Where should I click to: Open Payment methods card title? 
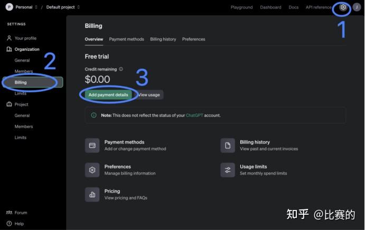pos(124,142)
